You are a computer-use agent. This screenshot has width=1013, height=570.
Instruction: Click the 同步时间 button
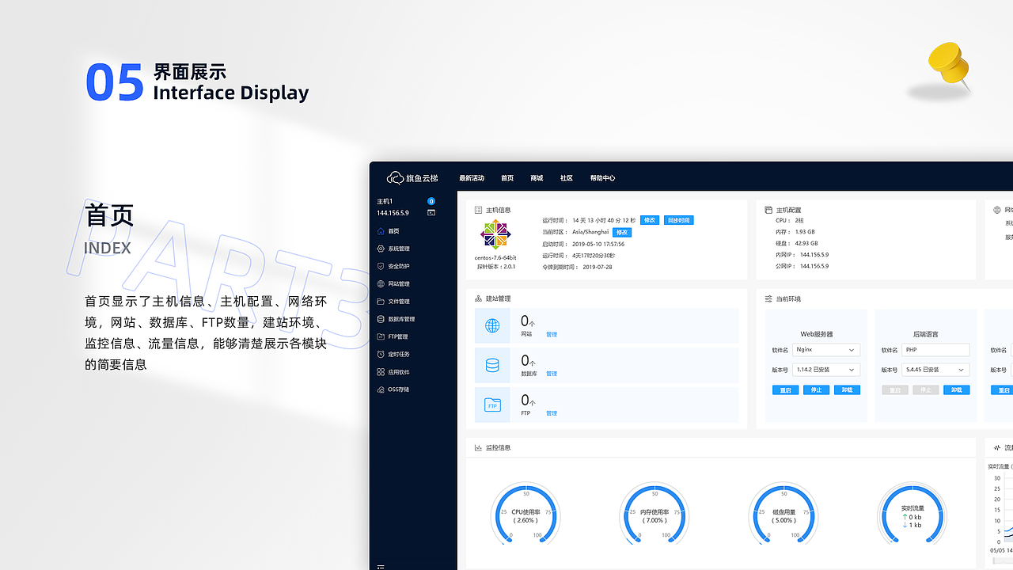tap(678, 220)
